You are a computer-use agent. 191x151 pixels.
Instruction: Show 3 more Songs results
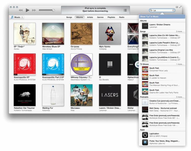coord(180,32)
